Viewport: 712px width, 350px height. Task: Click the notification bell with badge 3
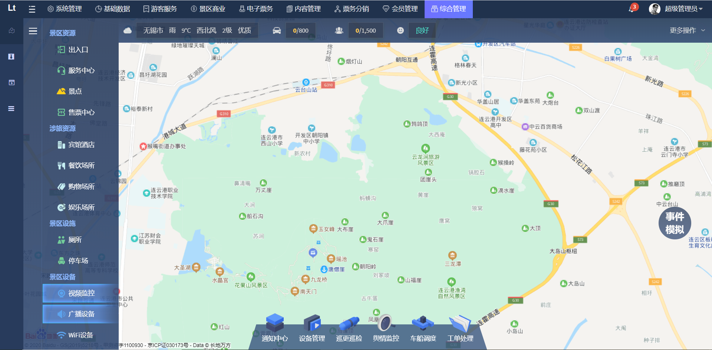click(x=632, y=9)
